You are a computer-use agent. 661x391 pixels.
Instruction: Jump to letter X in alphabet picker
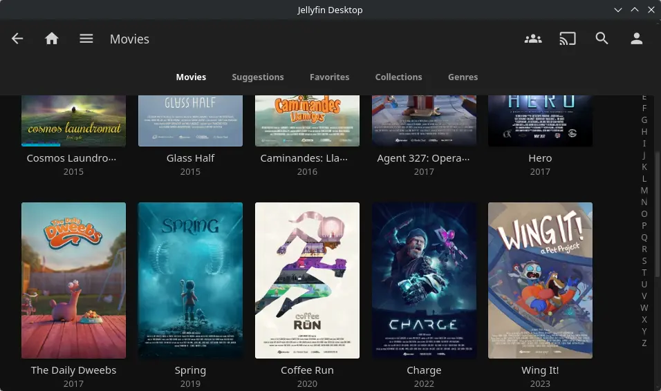tap(644, 320)
